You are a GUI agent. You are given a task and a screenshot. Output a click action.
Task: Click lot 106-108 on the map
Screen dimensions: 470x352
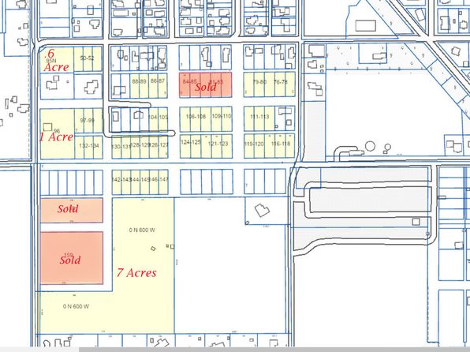196,119
